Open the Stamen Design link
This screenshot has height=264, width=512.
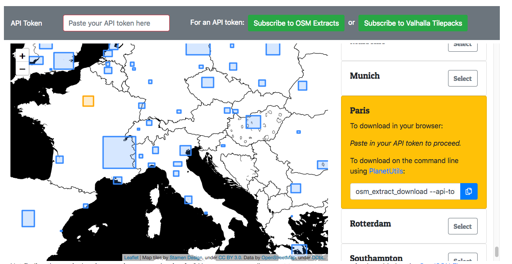point(186,257)
